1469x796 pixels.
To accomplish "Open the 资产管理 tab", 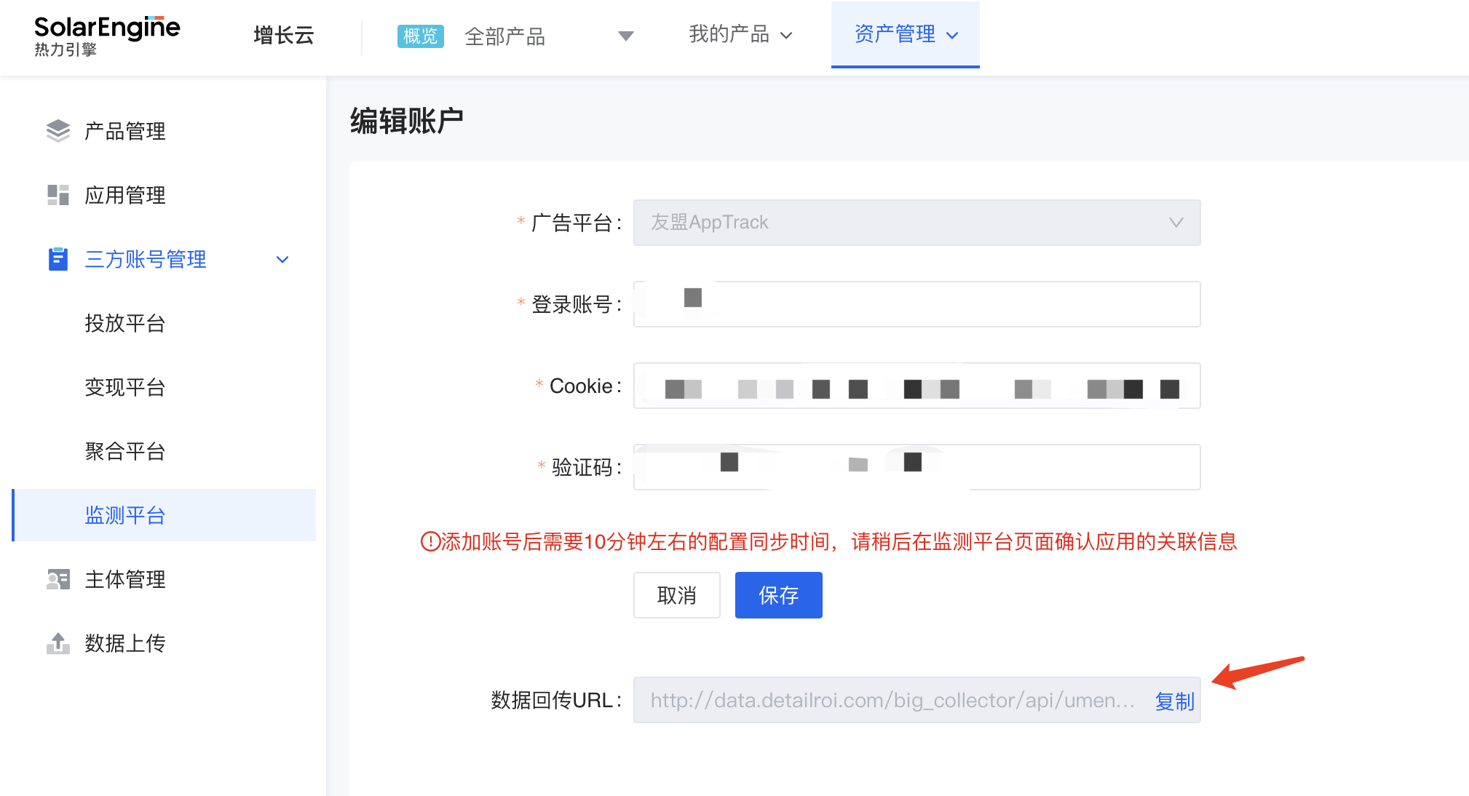I will click(905, 34).
